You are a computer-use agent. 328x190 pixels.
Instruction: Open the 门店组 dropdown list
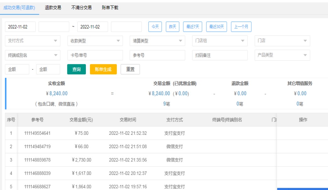(x=220, y=41)
